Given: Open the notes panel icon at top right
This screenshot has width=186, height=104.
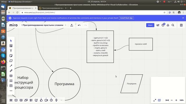Looking at the screenshot, I should pos(181,25).
